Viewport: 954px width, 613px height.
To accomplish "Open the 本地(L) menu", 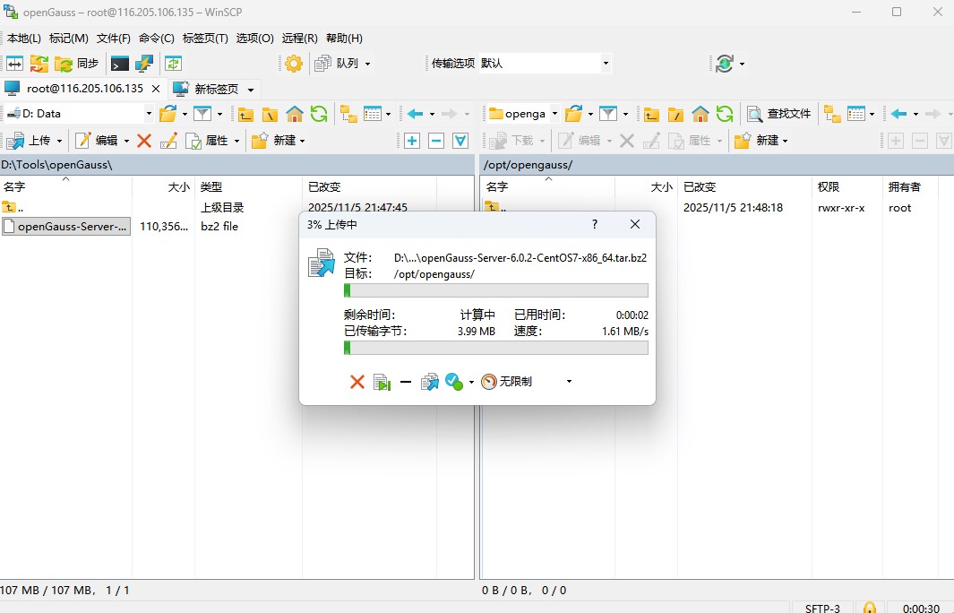I will (x=23, y=39).
